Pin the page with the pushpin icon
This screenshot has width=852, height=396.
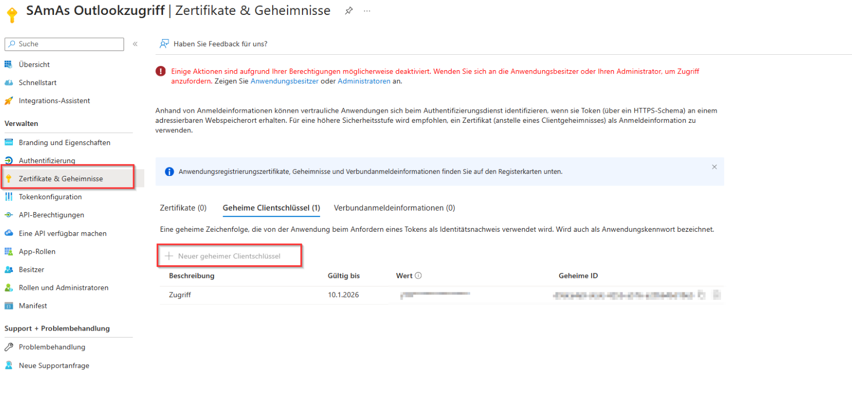[x=349, y=11]
